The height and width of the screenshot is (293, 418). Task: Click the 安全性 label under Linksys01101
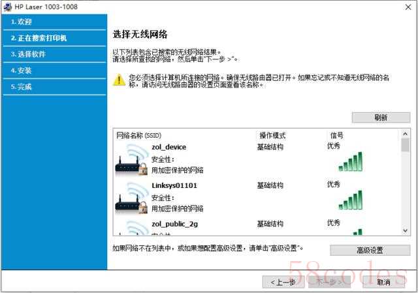coord(163,198)
